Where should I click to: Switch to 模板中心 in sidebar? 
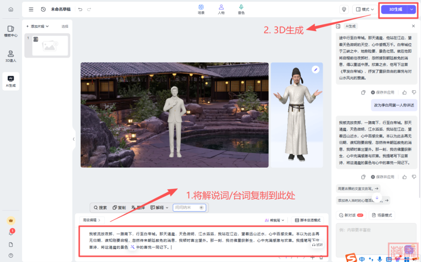pyautogui.click(x=11, y=31)
